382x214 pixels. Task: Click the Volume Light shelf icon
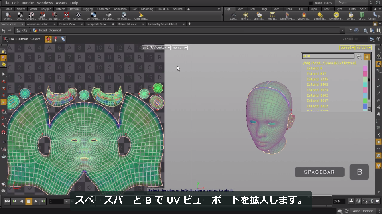coord(304,16)
